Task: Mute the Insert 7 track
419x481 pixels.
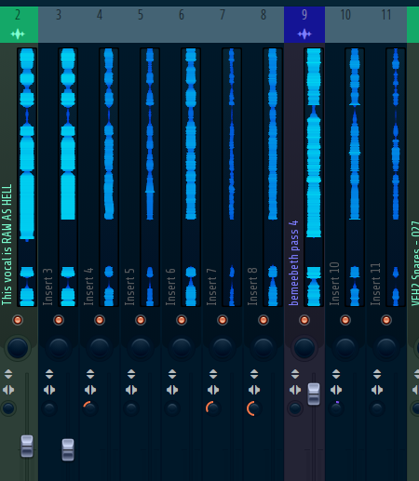Action: pyautogui.click(x=223, y=320)
